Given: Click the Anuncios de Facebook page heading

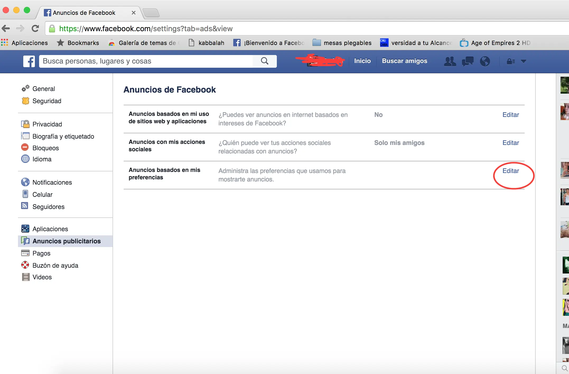Looking at the screenshot, I should 170,90.
